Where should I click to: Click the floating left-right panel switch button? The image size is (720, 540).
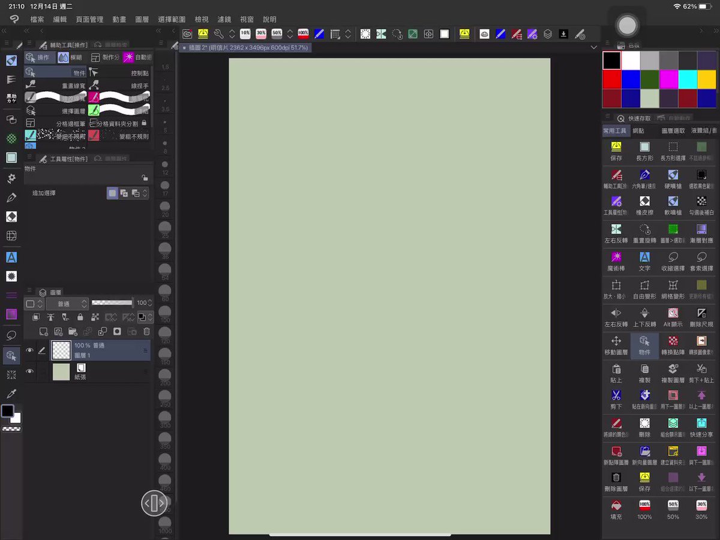[x=154, y=503]
